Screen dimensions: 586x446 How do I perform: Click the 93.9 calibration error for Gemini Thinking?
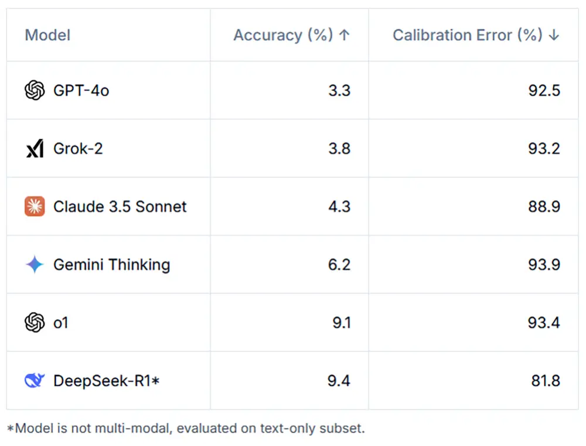tap(544, 265)
